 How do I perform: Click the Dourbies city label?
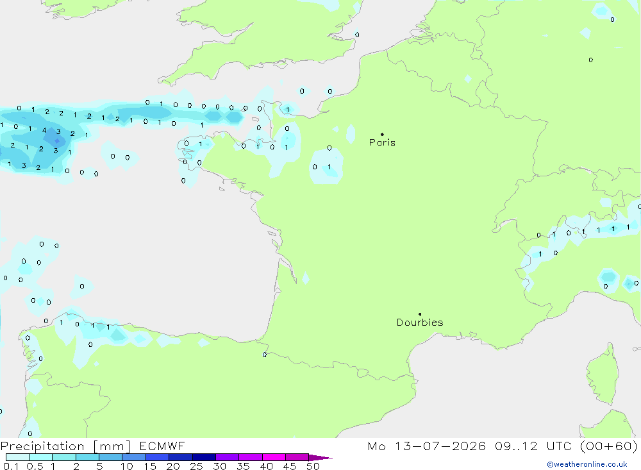(x=420, y=323)
